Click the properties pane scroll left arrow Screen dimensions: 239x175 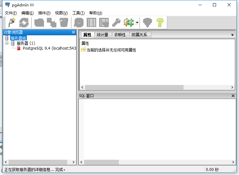click(82, 87)
